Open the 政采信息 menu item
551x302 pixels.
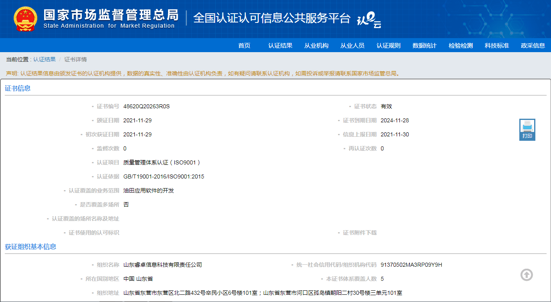coord(533,45)
